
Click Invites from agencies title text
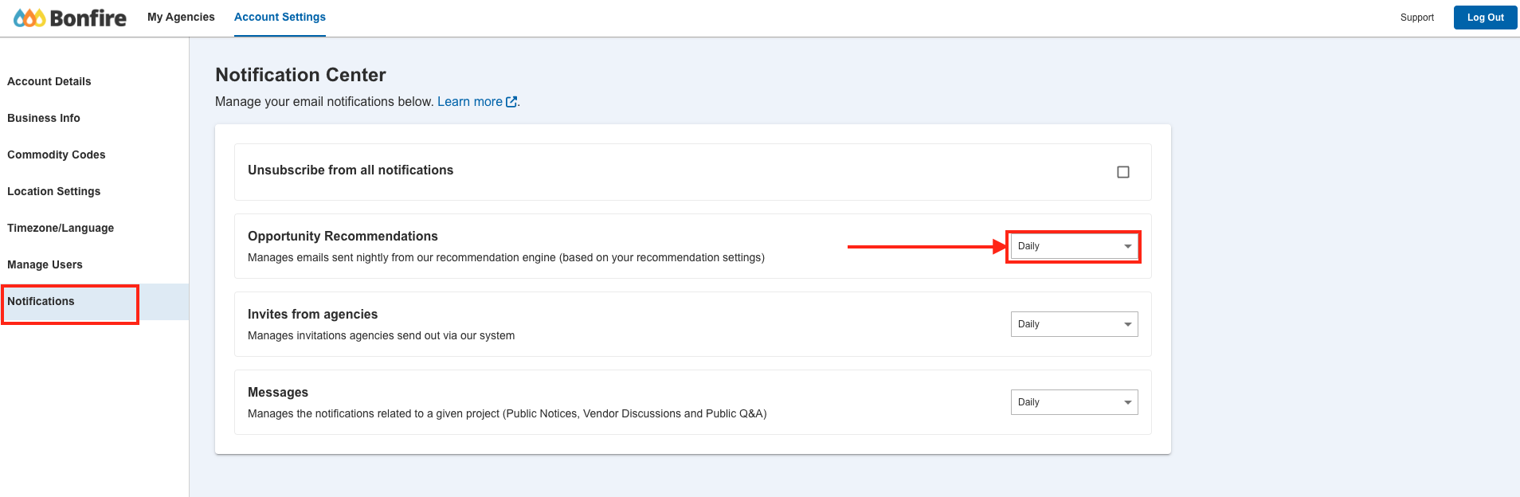point(312,315)
